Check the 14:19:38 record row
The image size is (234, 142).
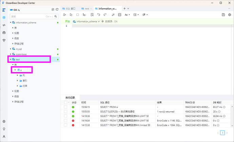pos(65,116)
